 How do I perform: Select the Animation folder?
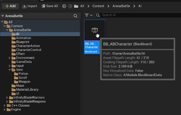tap(21, 38)
